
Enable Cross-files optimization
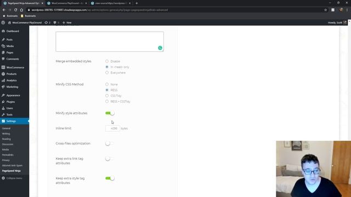click(x=110, y=143)
